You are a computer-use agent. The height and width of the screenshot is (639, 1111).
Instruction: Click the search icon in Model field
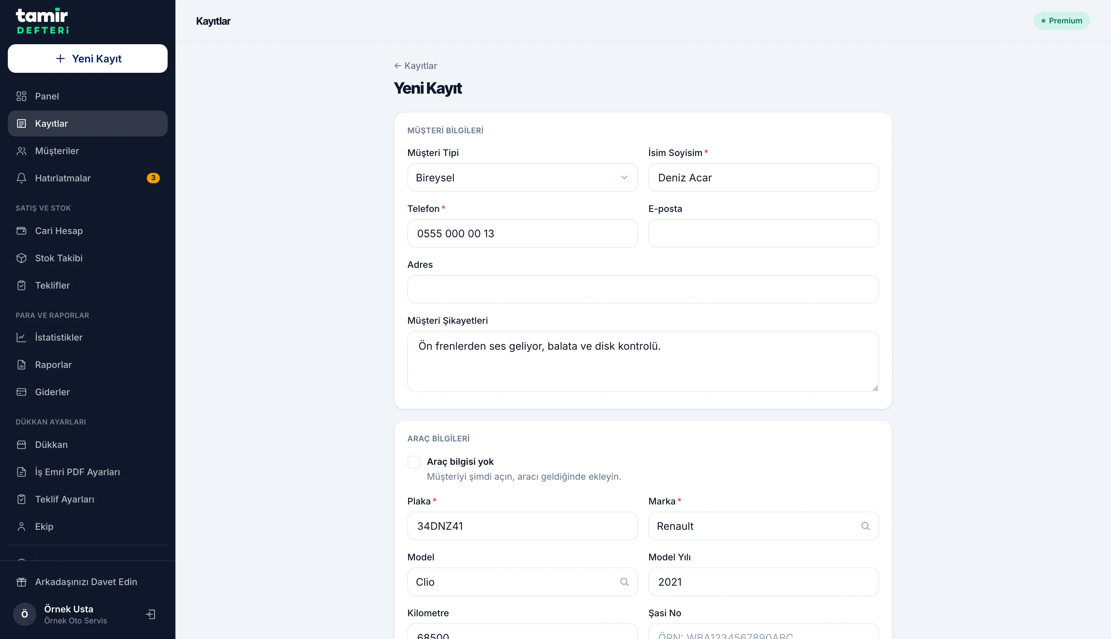tap(624, 582)
